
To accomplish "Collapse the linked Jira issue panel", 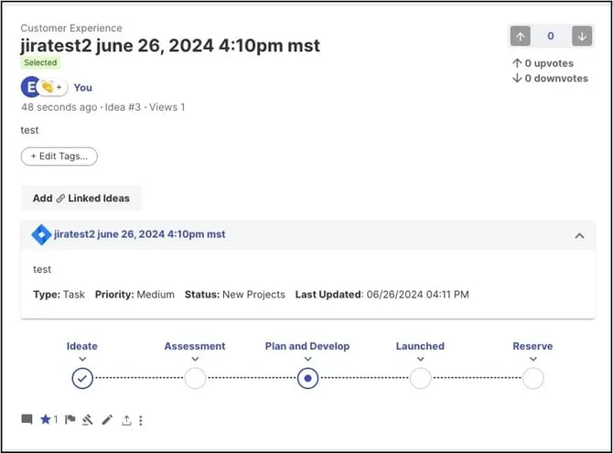I will [579, 235].
